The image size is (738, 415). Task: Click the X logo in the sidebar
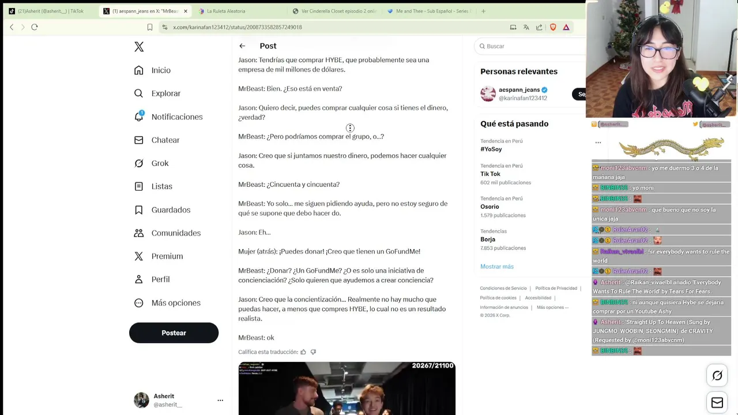pyautogui.click(x=139, y=47)
